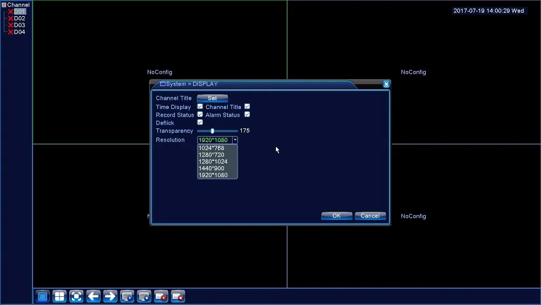541x305 pixels.
Task: Toggle Time Display checkbox
Action: click(200, 106)
